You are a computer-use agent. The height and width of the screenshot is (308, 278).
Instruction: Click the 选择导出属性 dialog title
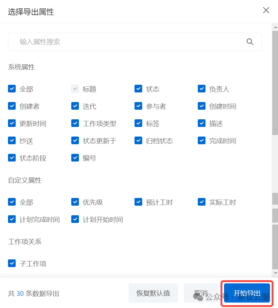31,12
